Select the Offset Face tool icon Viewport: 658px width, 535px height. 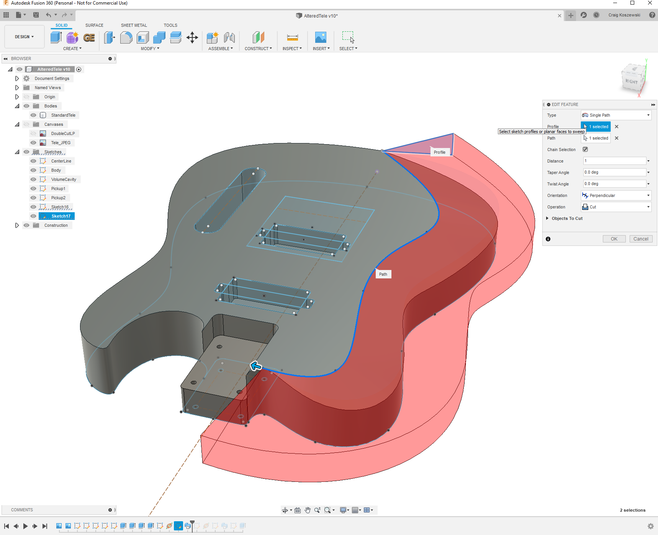pyautogui.click(x=176, y=37)
